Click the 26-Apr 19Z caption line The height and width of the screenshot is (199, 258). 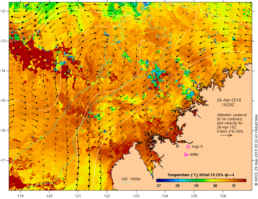tap(226, 127)
